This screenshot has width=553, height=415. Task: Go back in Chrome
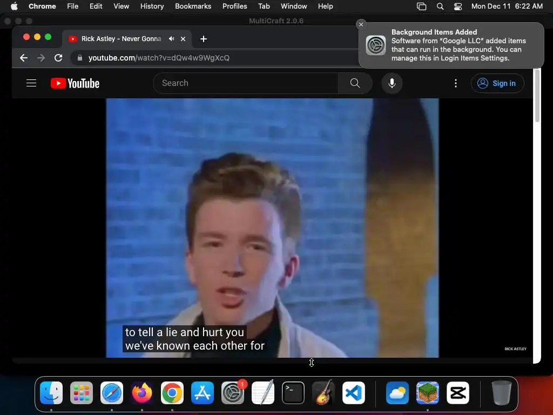(24, 58)
